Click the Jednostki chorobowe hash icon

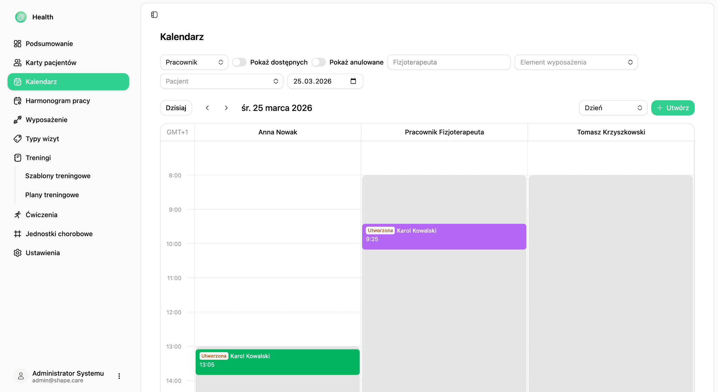coord(18,234)
